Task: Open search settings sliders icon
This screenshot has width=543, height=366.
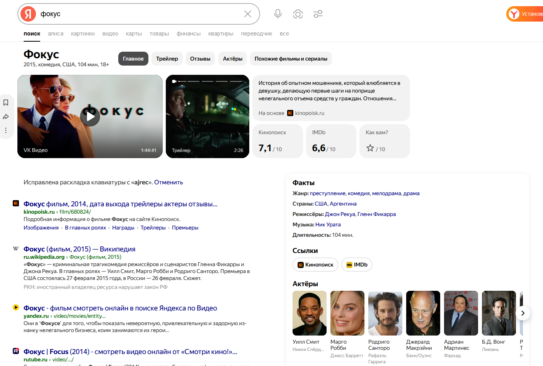Action: (318, 14)
